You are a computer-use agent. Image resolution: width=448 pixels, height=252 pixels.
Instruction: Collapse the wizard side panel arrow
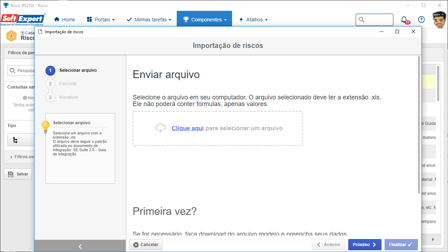[80, 246]
